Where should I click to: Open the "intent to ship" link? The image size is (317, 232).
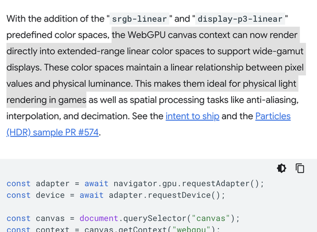193,116
